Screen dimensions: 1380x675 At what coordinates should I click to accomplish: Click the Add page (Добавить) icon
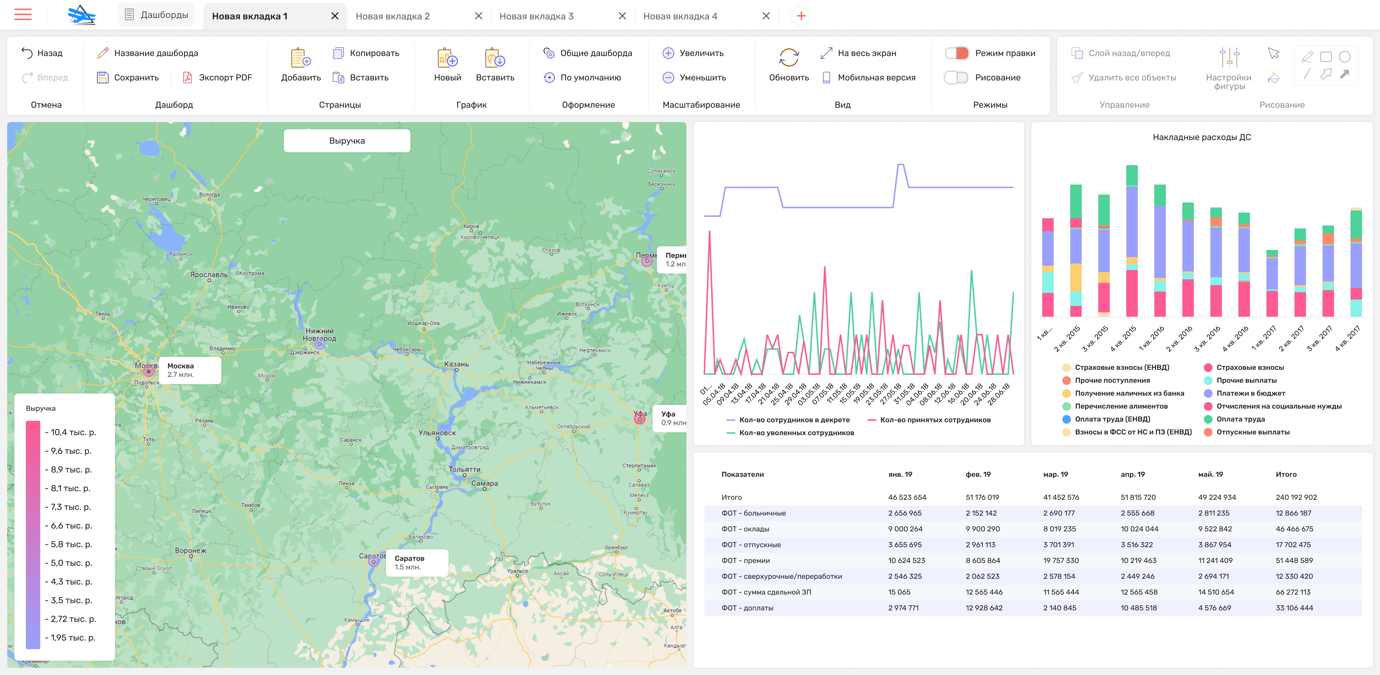pos(300,58)
